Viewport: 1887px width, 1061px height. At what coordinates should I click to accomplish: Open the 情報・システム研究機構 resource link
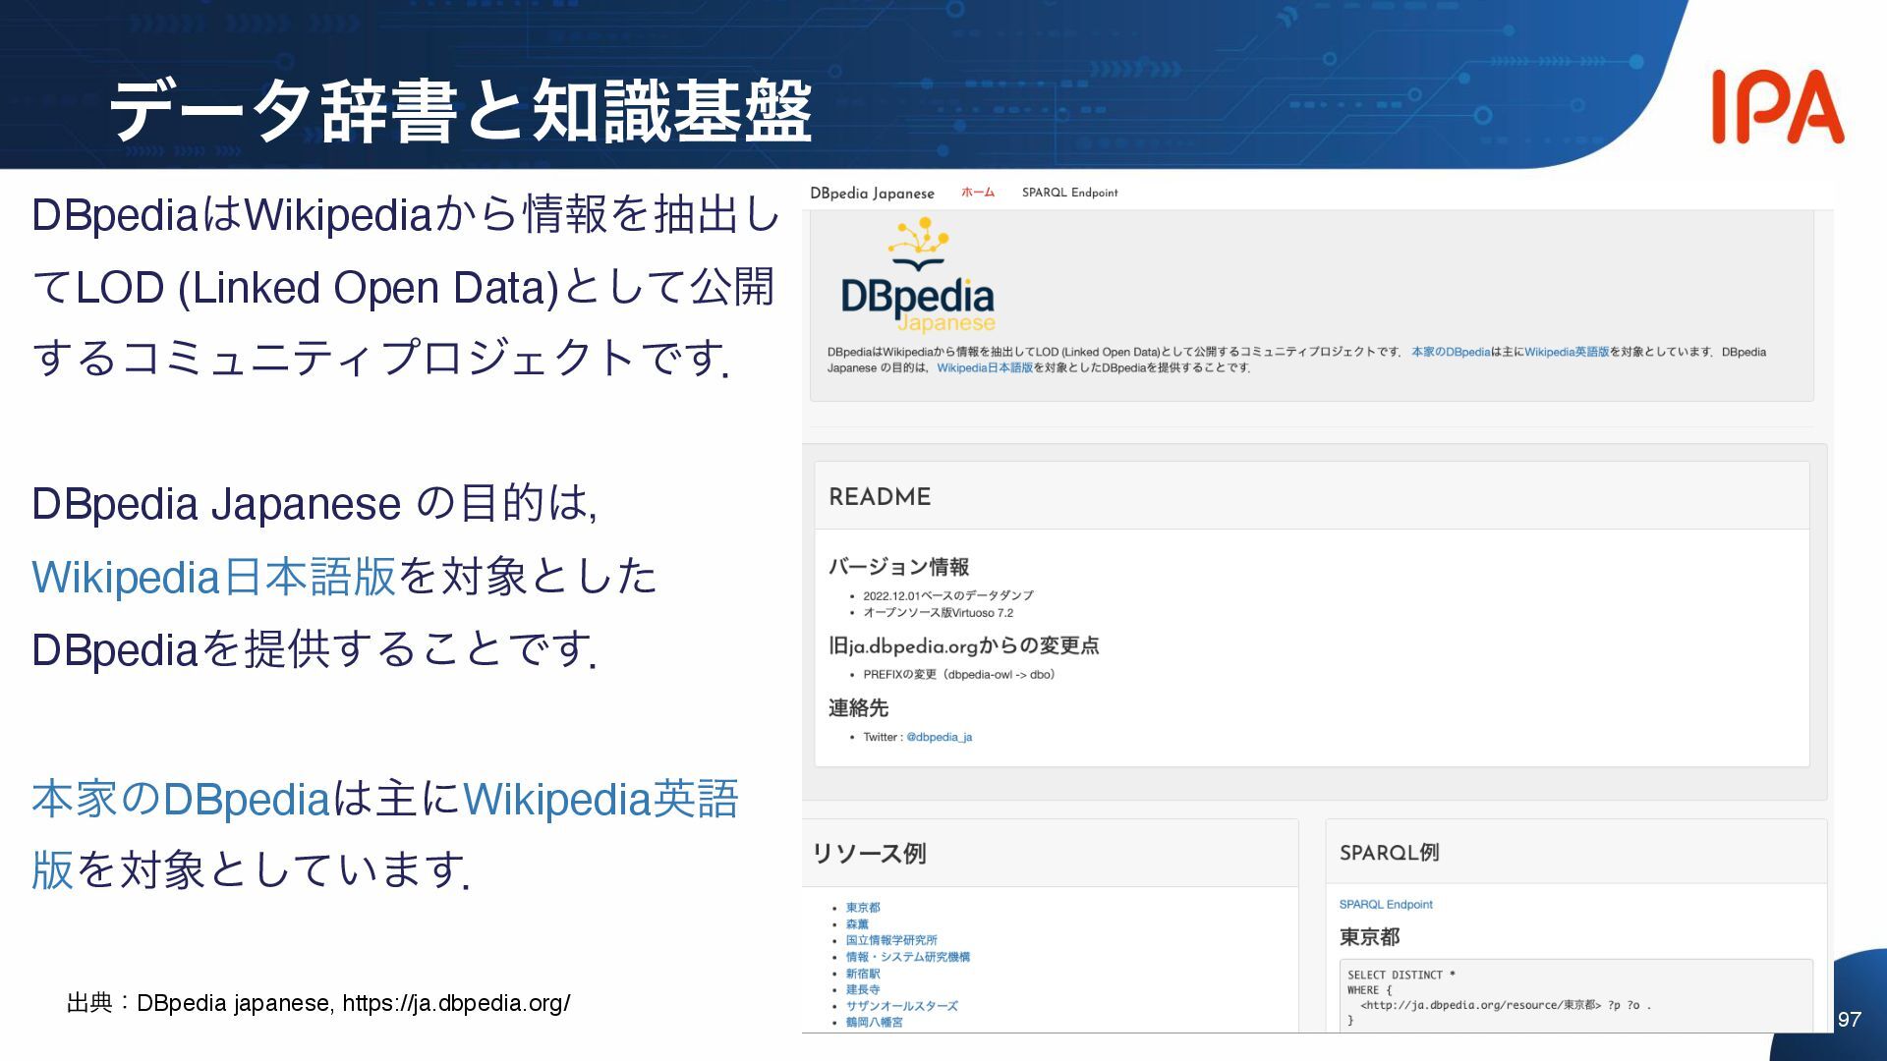point(908,957)
